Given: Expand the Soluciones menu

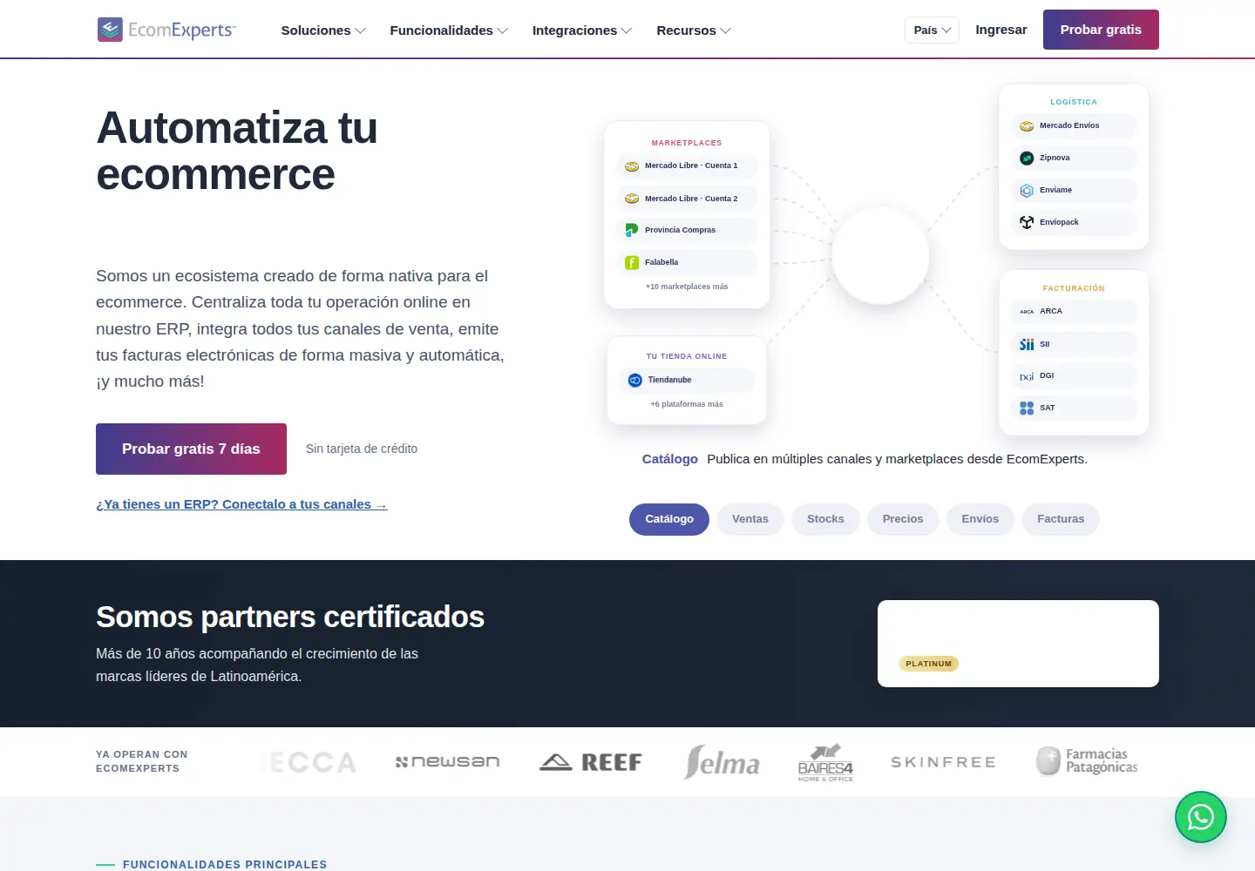Looking at the screenshot, I should click(x=323, y=30).
